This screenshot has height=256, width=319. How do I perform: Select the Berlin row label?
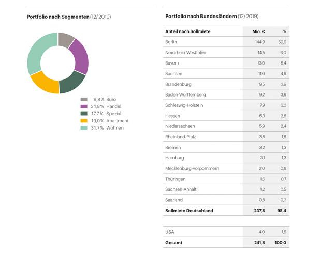pos(171,41)
